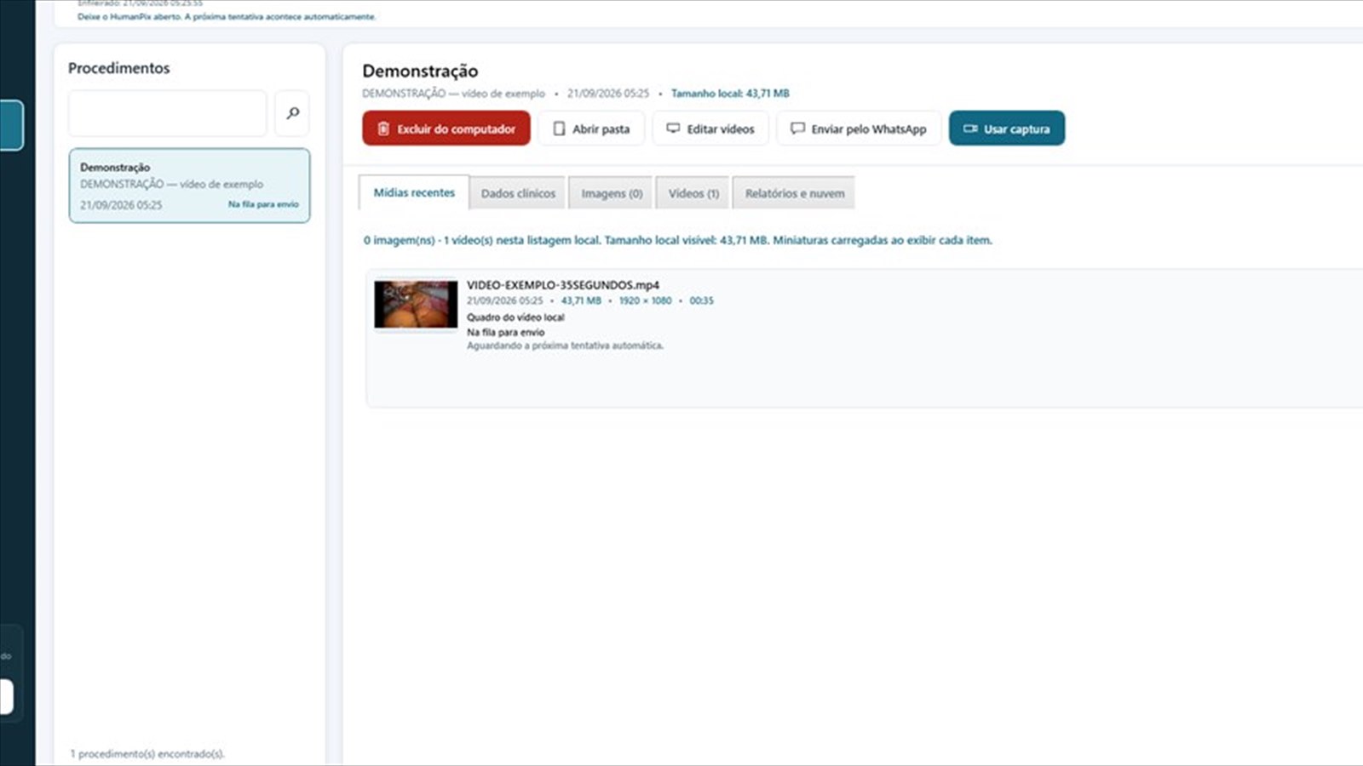The height and width of the screenshot is (766, 1363).
Task: Open the Vídeos (1) tab
Action: coord(693,193)
